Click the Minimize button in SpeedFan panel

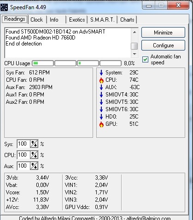163,33
